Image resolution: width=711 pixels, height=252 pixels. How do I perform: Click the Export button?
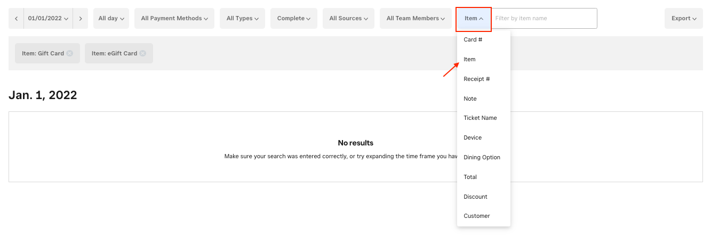[x=683, y=19]
